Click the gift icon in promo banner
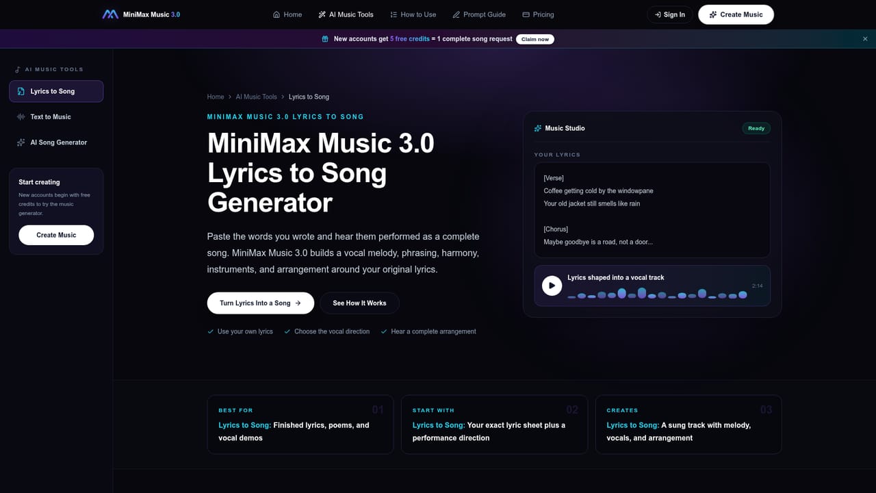This screenshot has width=876, height=493. click(x=325, y=39)
